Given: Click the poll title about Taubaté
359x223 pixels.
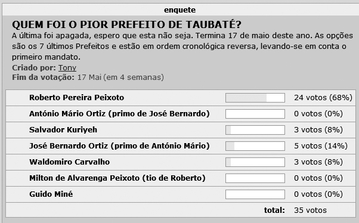Looking at the screenshot, I should click(126, 24).
